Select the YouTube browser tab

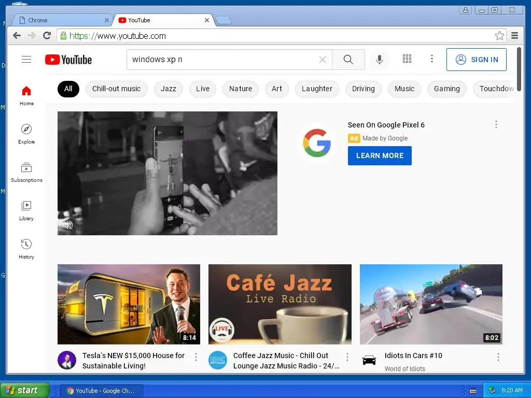pos(163,20)
